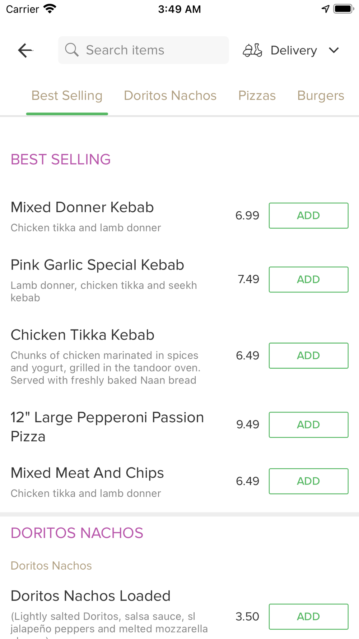Add Doritos Nachos Loaded item
The height and width of the screenshot is (639, 359).
tap(309, 617)
